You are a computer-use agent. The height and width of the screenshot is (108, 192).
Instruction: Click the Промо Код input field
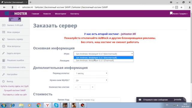coord(97,100)
